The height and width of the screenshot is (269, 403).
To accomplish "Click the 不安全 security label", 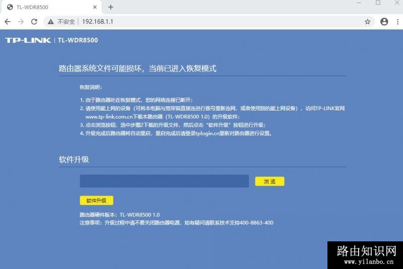I will (x=66, y=22).
